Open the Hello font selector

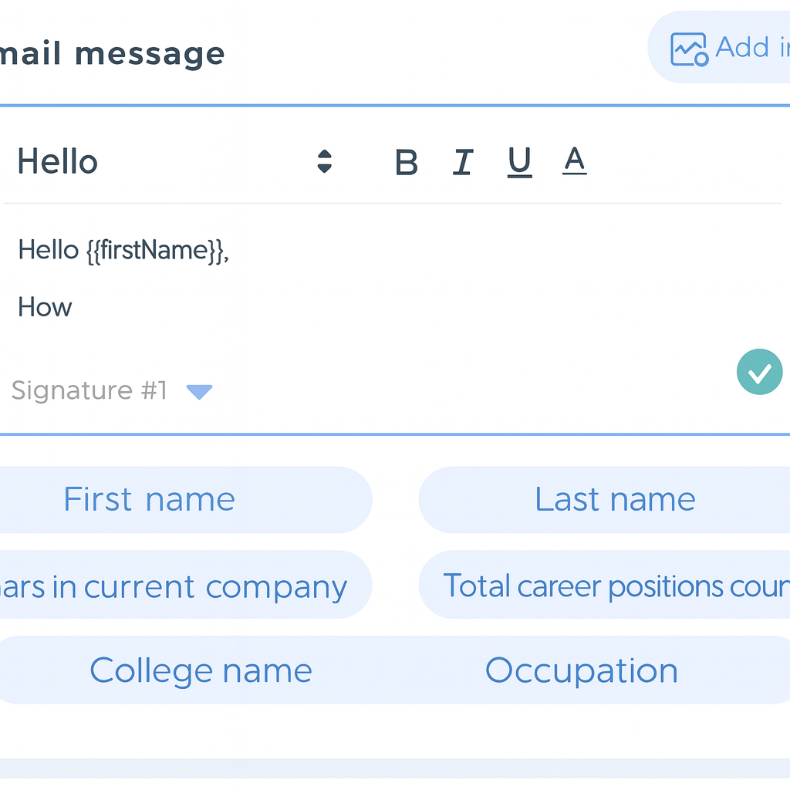tap(58, 162)
